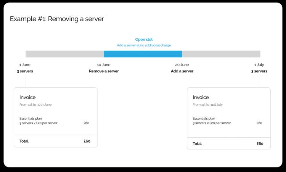Image resolution: width=286 pixels, height=172 pixels.
Task: Click the gray timeline segment before 10 June
Action: 64,54
